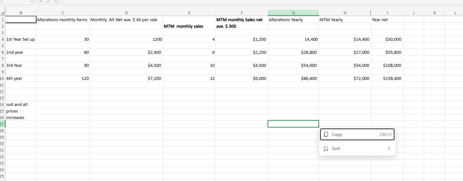Screen dimensions: 463x181
Task: Select column G header
Action: (x=293, y=13)
